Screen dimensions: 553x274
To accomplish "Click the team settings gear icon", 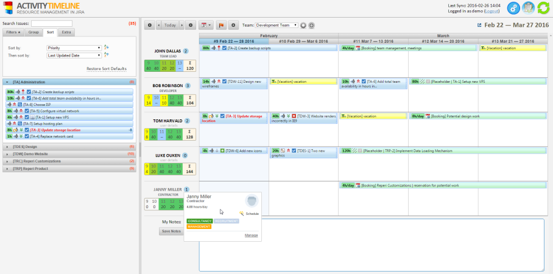I will pyautogui.click(x=303, y=25).
